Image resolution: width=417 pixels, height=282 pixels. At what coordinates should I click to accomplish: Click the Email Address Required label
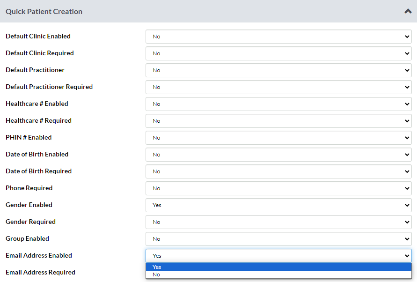pos(40,272)
